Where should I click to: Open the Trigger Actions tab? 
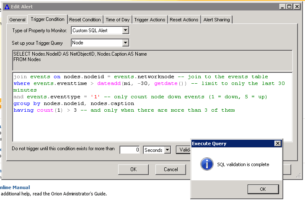[x=150, y=20]
